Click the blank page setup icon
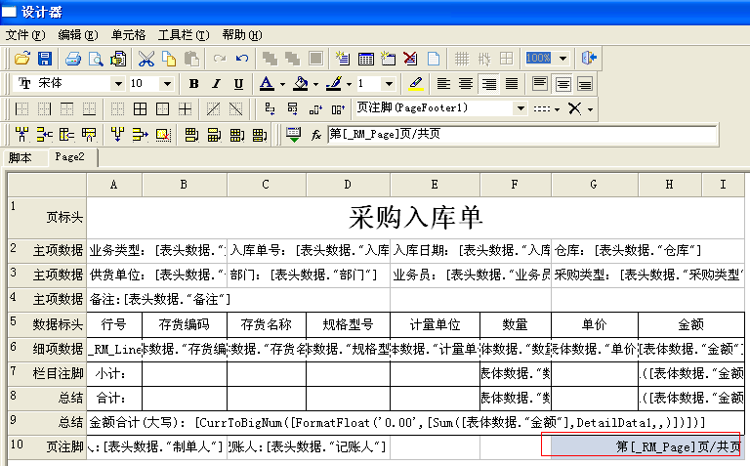750x466 pixels. pyautogui.click(x=434, y=59)
